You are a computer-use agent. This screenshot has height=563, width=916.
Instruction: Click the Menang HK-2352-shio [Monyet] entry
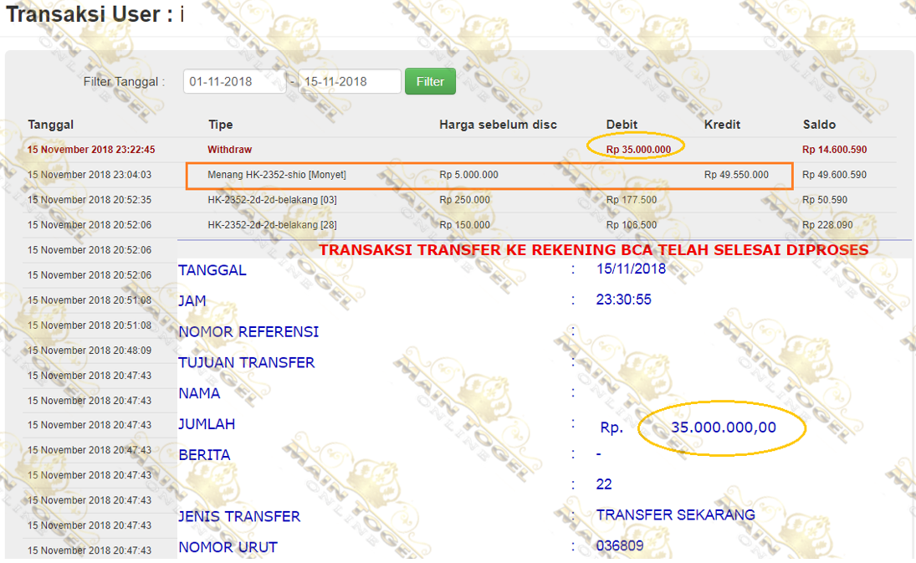pos(277,175)
